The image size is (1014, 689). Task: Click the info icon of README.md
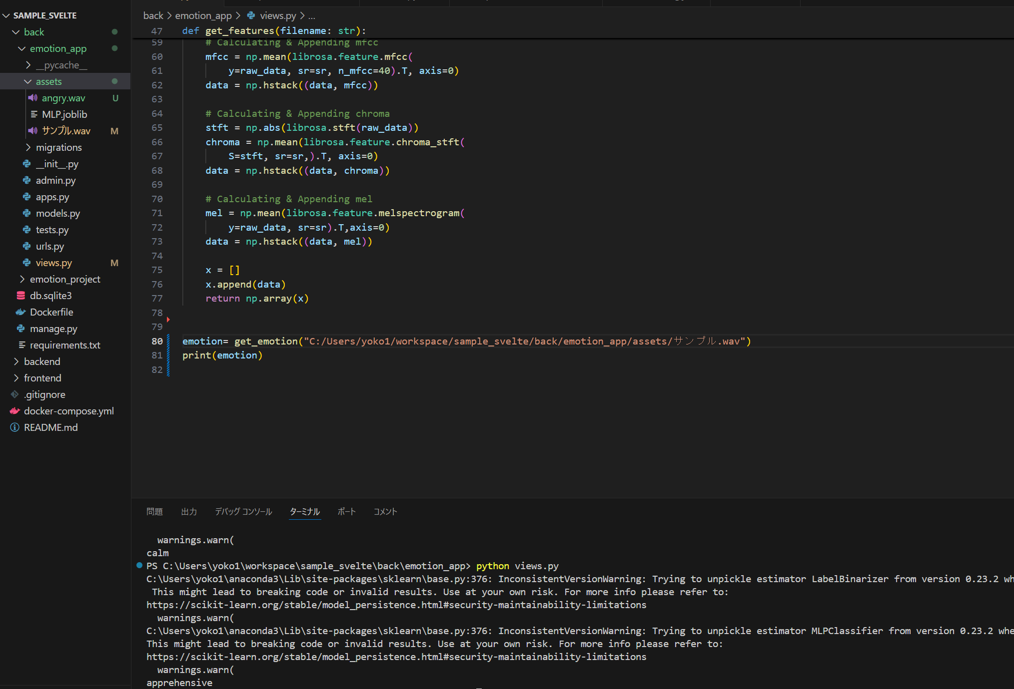pos(15,427)
